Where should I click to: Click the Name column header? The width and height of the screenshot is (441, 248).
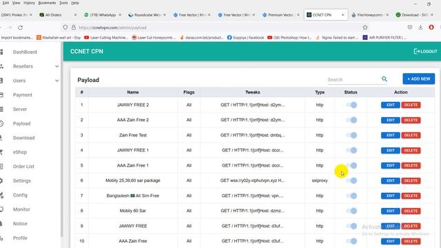tap(133, 92)
